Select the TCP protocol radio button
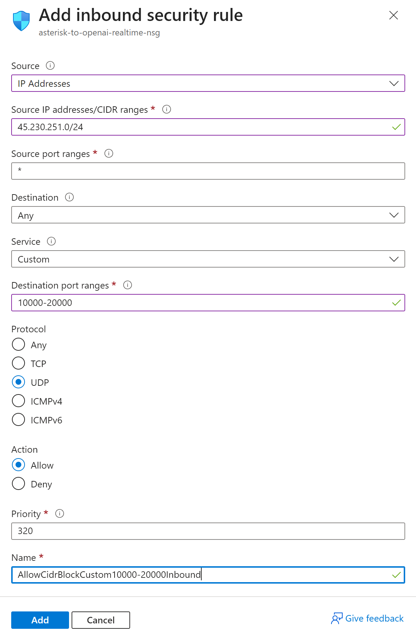The image size is (416, 640). [x=18, y=363]
